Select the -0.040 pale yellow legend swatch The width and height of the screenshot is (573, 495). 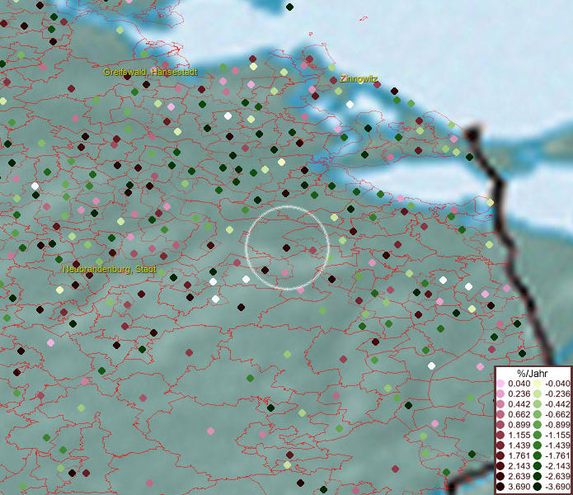point(538,384)
